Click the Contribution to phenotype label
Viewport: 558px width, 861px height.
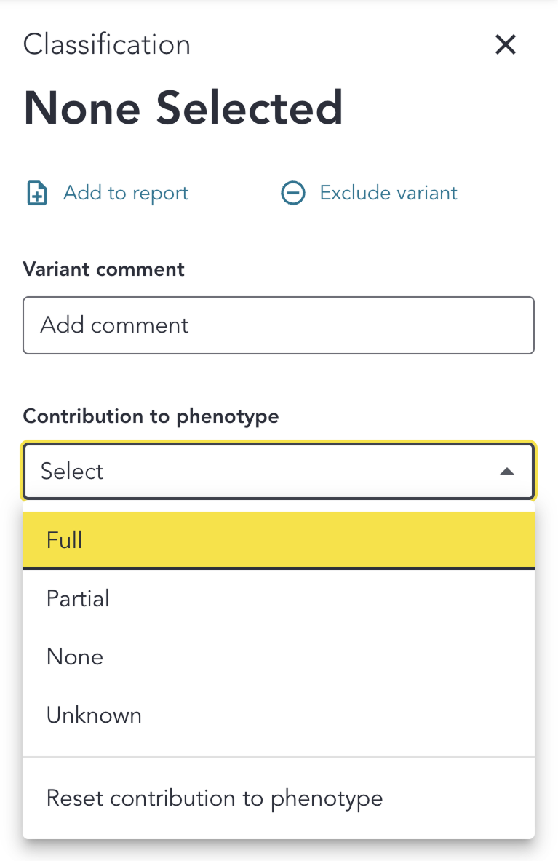click(151, 416)
